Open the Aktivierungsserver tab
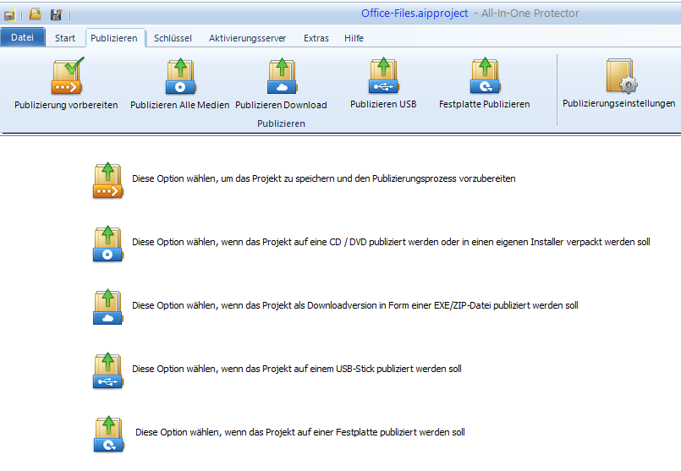Screen dimensions: 681x471 tap(247, 38)
